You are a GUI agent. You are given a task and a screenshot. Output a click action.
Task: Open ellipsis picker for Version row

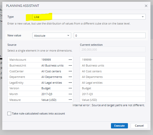[70, 88]
